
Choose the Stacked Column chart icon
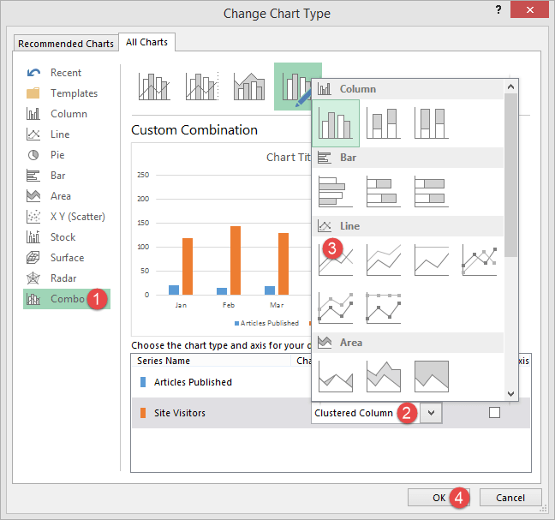point(383,122)
